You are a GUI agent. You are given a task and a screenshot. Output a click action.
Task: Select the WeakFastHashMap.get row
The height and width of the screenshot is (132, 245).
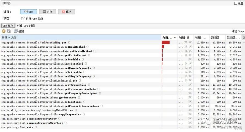(x=121, y=42)
